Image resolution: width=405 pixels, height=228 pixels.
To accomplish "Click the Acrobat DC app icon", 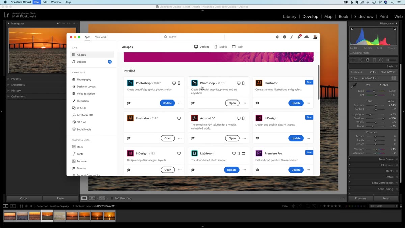I will click(194, 118).
